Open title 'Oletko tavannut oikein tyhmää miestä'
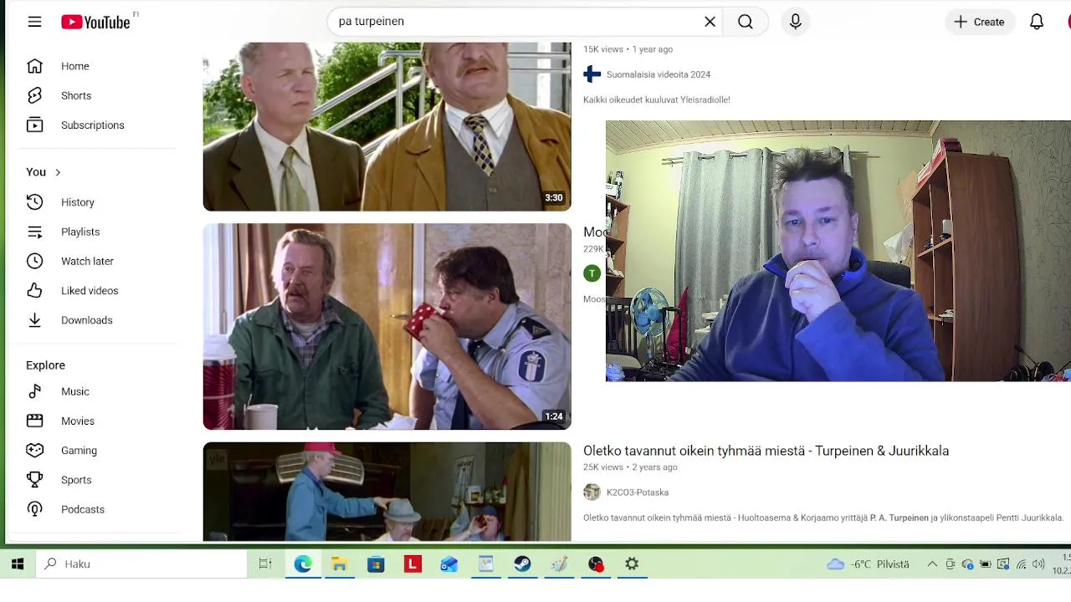 coord(766,451)
